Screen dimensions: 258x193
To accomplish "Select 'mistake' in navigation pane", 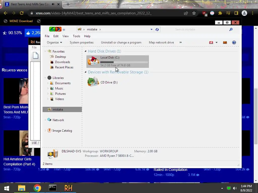I will (62, 110).
